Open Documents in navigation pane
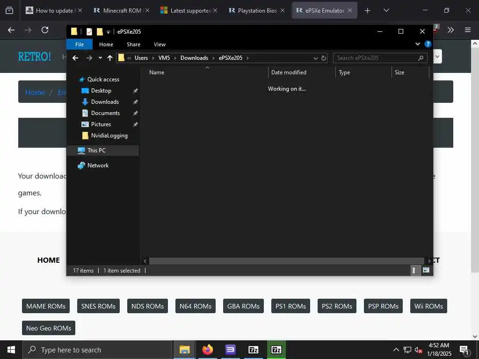479x359 pixels. coord(105,113)
